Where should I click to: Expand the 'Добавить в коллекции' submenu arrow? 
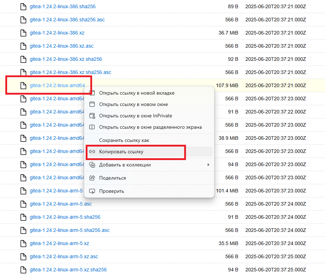[208, 165]
